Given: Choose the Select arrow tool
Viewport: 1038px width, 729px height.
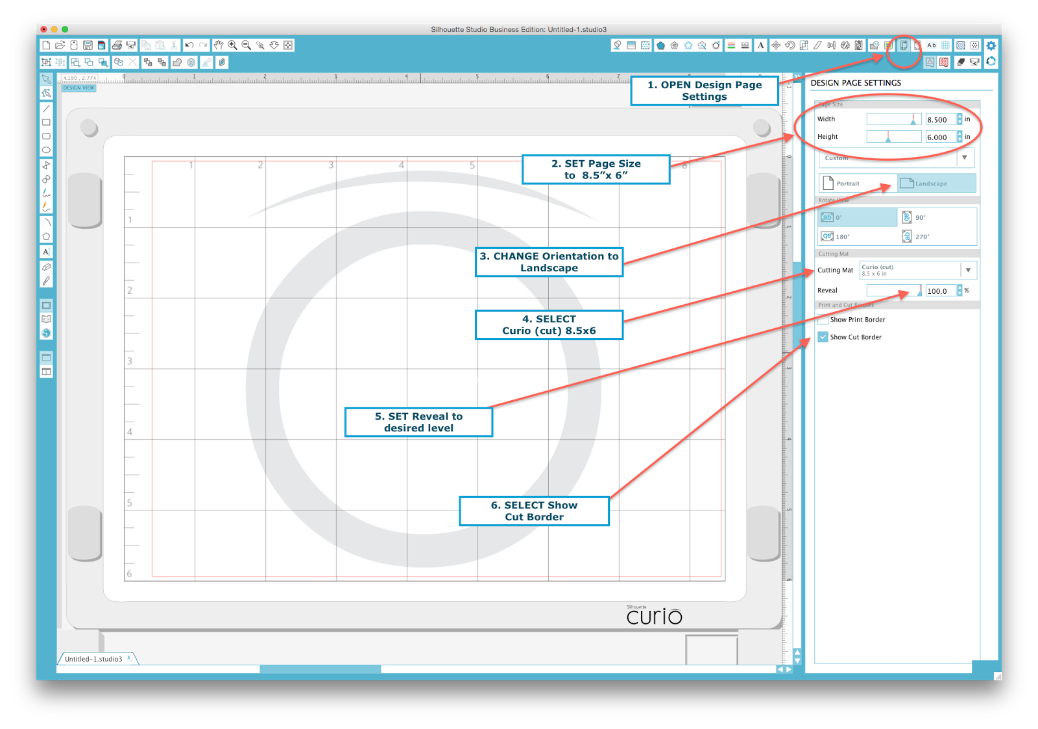Looking at the screenshot, I should (46, 79).
